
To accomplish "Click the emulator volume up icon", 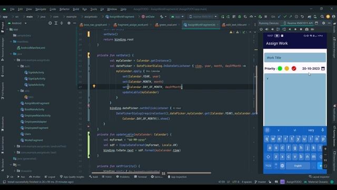I will [x=267, y=29].
